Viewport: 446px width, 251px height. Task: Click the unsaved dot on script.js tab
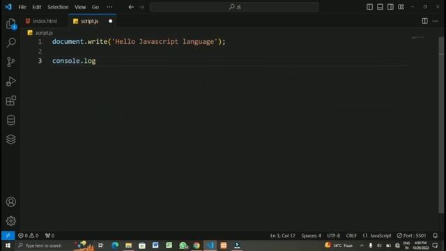click(x=110, y=21)
